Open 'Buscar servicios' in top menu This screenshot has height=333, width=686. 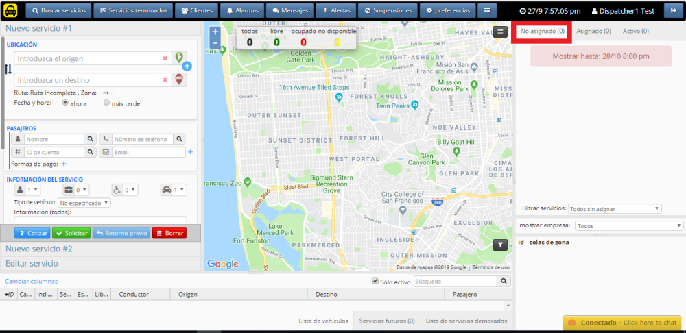click(x=58, y=10)
